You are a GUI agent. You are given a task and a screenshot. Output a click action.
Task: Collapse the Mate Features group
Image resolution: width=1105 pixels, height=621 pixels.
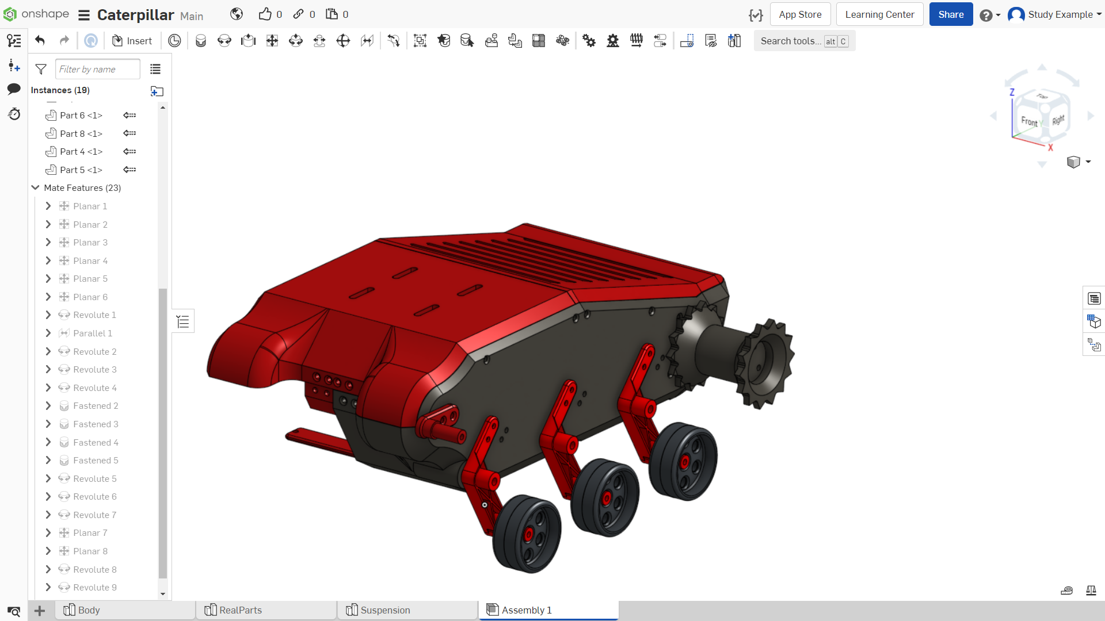pyautogui.click(x=35, y=187)
